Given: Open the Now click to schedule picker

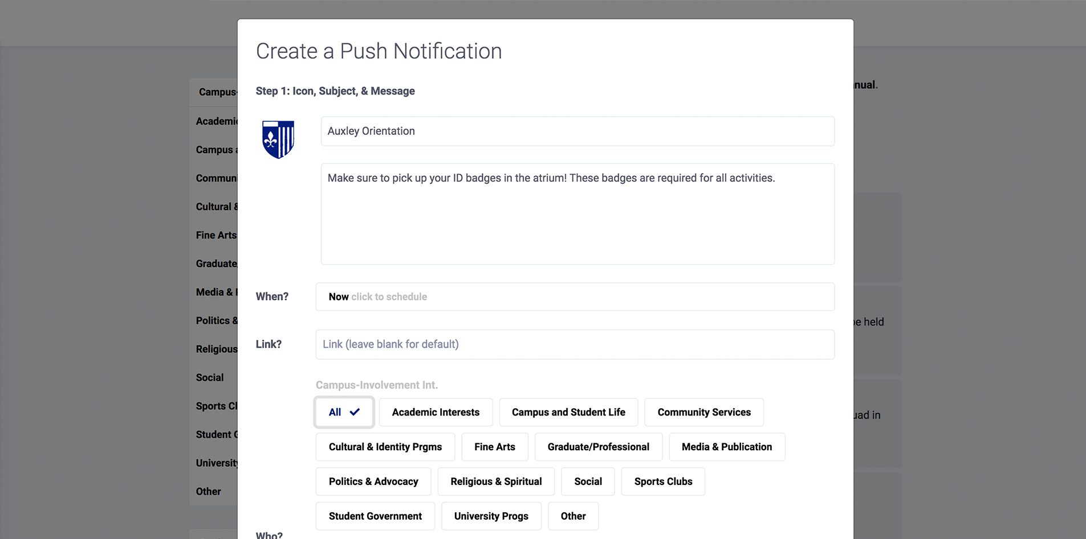Looking at the screenshot, I should click(575, 297).
